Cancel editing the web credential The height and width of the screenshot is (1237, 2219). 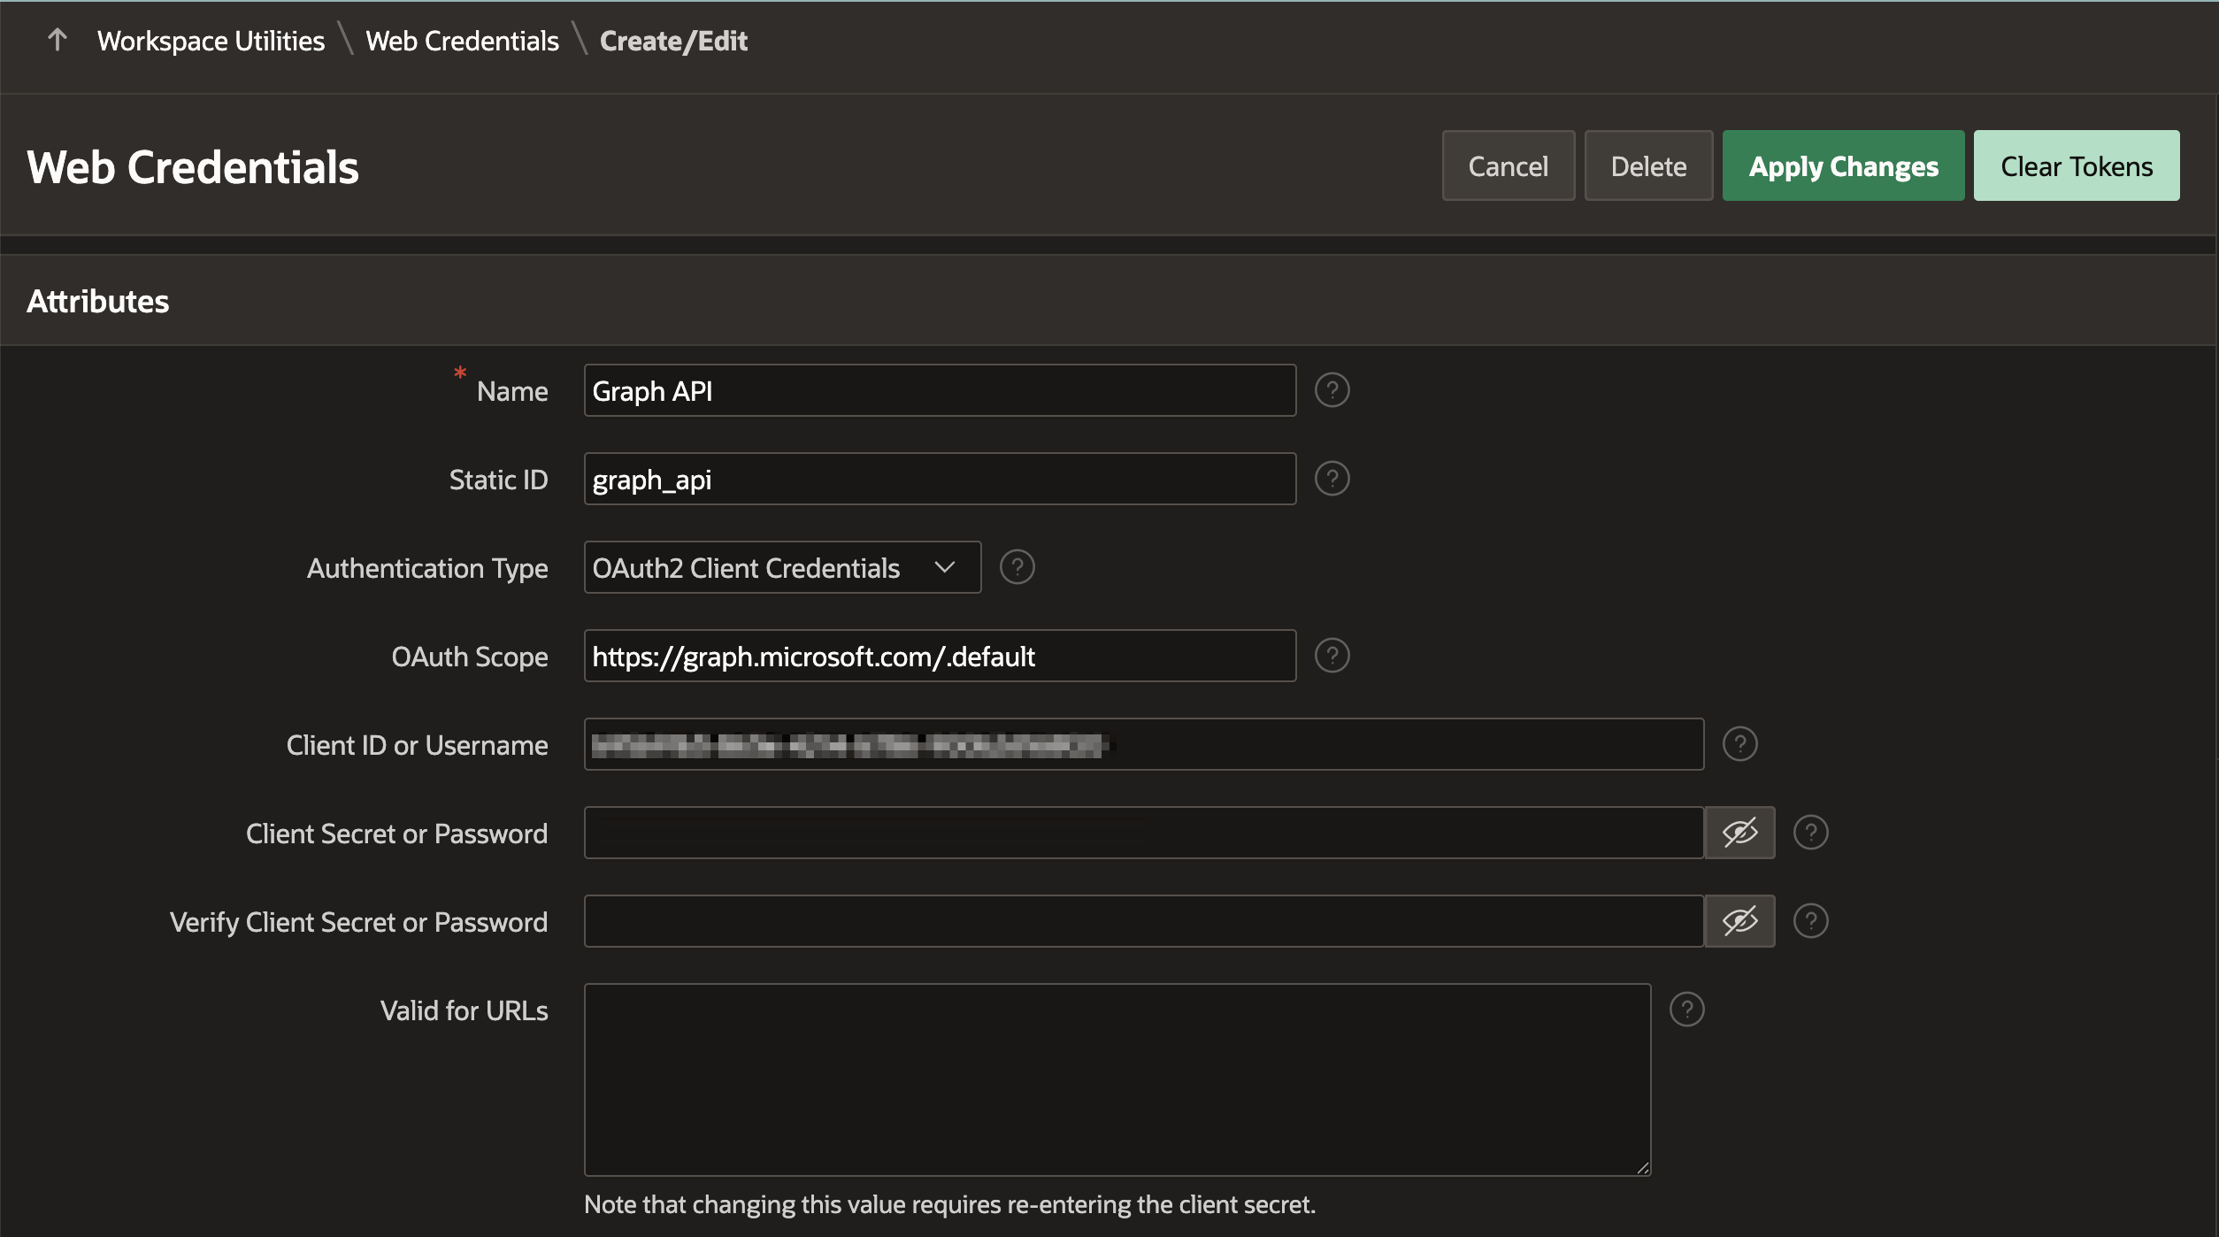point(1508,166)
